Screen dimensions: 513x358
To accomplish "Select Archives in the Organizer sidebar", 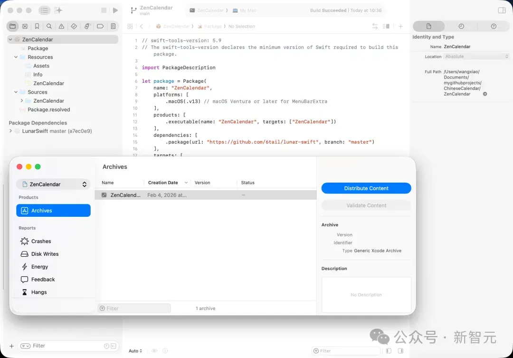I will (53, 211).
